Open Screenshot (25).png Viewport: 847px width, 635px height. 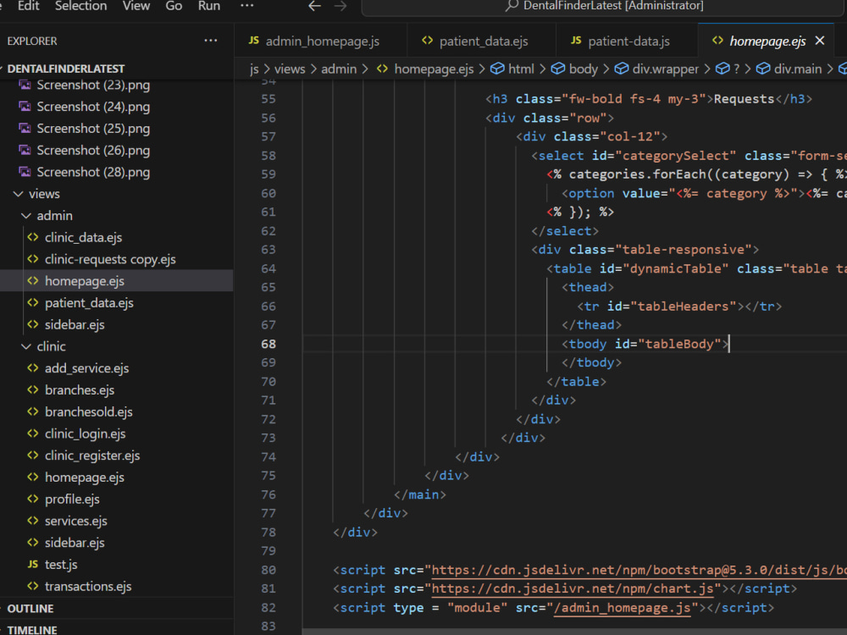click(x=93, y=129)
